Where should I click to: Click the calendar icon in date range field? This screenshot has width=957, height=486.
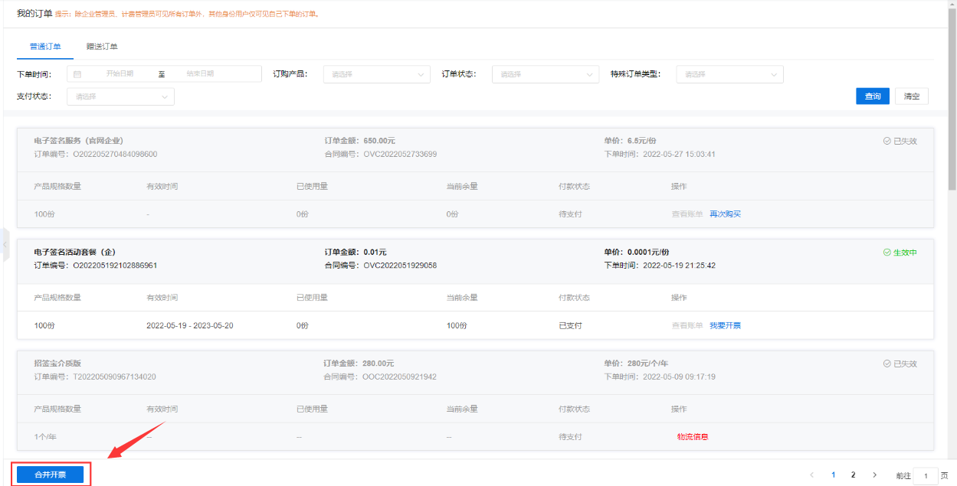tap(77, 74)
